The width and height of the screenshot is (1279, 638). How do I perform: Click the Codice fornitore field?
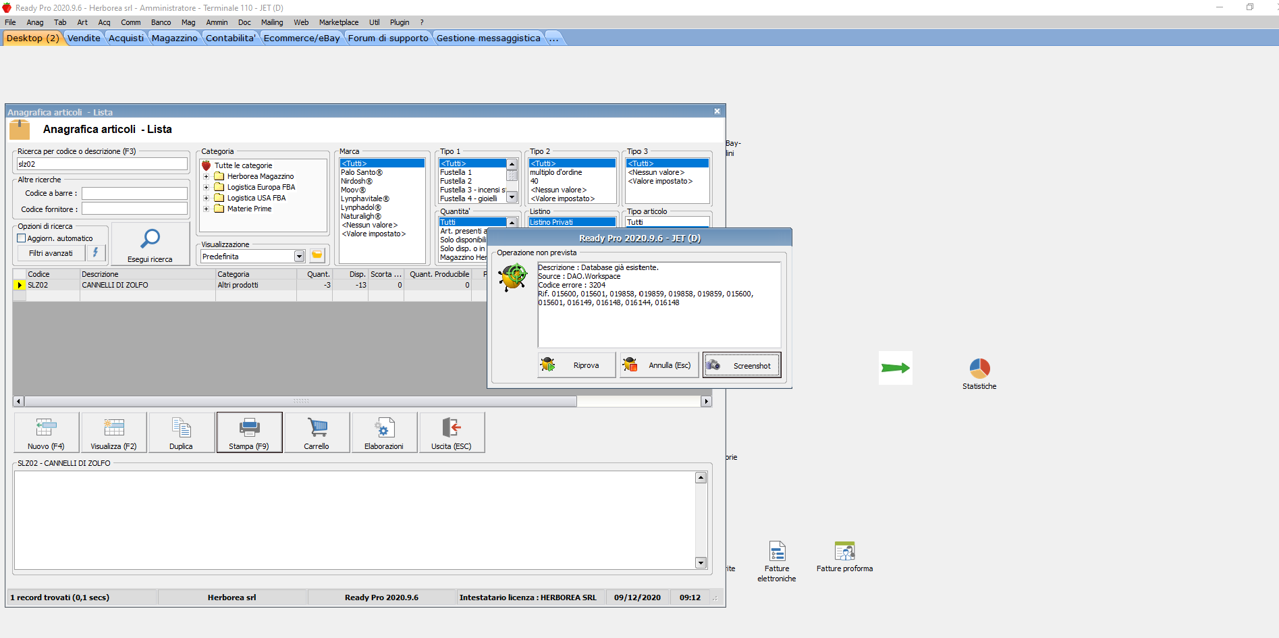pyautogui.click(x=134, y=209)
